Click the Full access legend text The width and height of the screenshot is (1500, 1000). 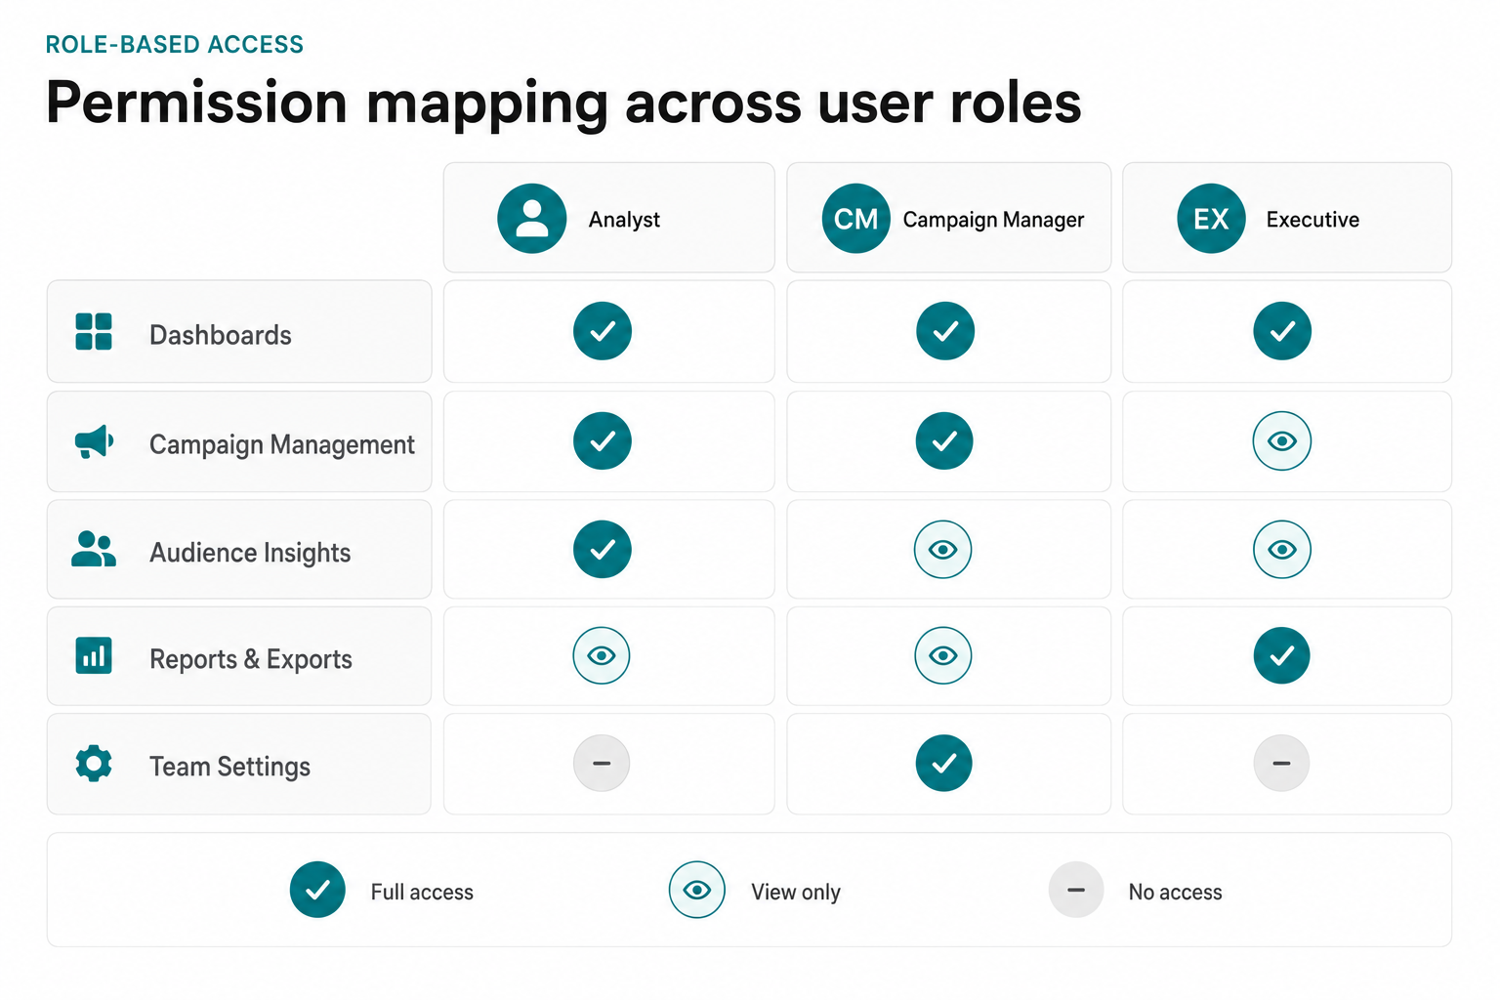(x=422, y=892)
